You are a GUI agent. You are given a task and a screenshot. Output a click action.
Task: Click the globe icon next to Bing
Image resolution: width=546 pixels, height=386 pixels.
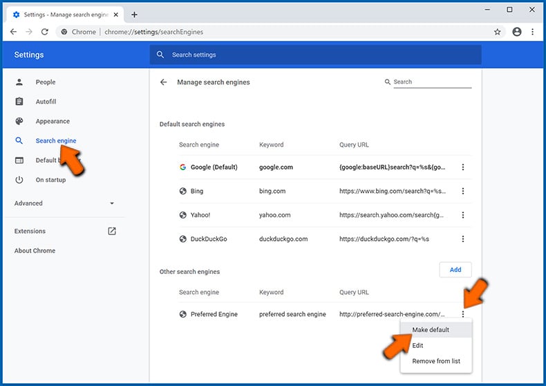click(x=183, y=191)
